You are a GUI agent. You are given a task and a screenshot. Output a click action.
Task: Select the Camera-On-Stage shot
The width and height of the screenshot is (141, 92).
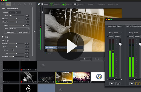(64, 78)
